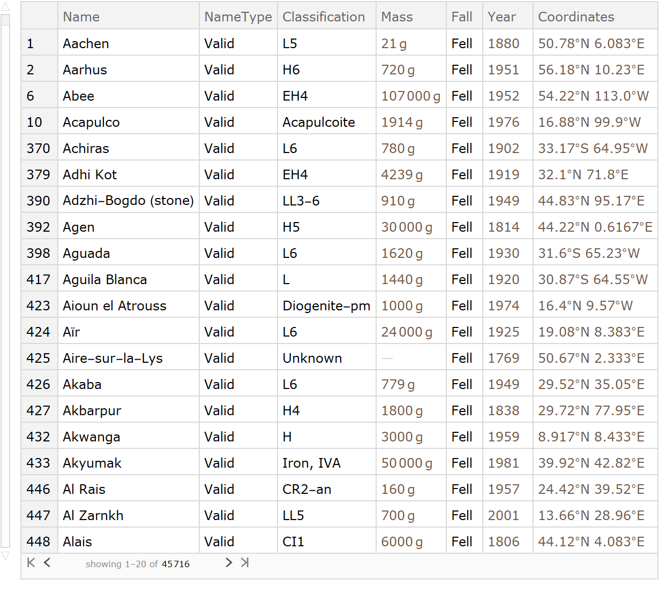Click the empty mass cell for Aire-sur-la-Lys
Image resolution: width=659 pixels, height=595 pixels.
387,358
